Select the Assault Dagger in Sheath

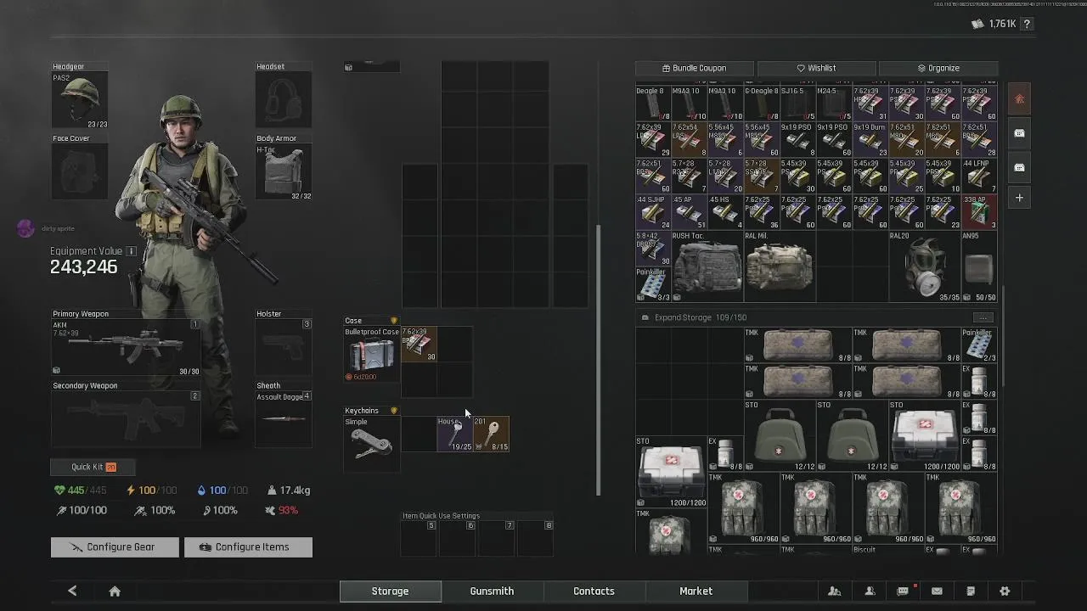[284, 418]
